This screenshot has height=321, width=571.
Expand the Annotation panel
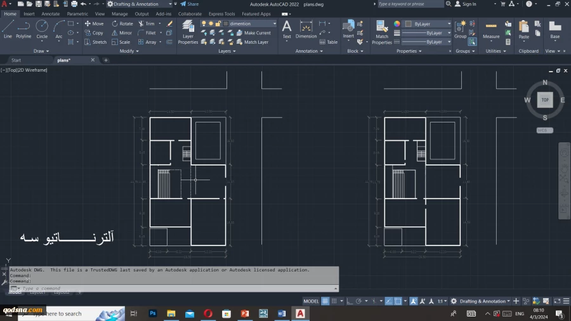(x=309, y=51)
